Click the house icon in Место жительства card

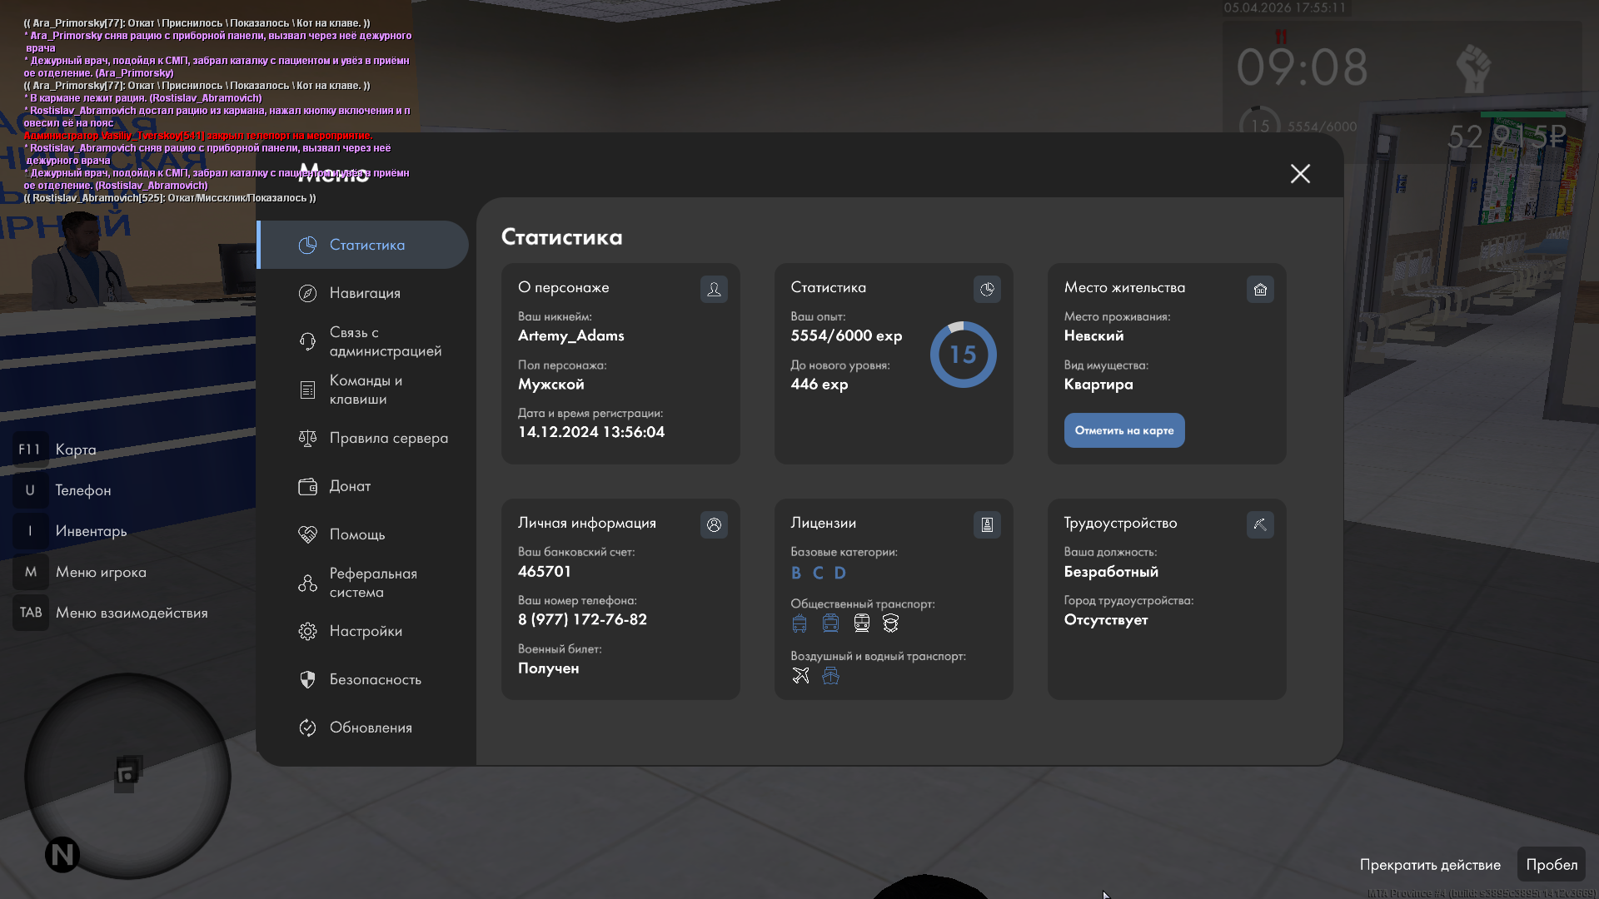point(1260,289)
